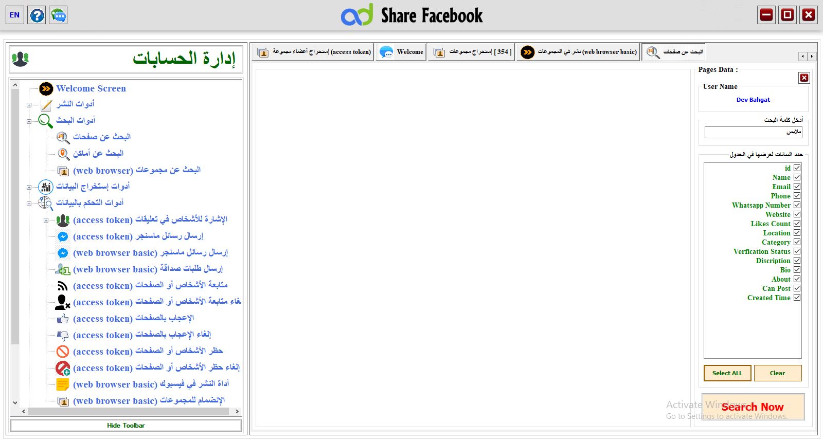The width and height of the screenshot is (823, 442).
Task: Switch to the Welcome tab
Action: (401, 52)
